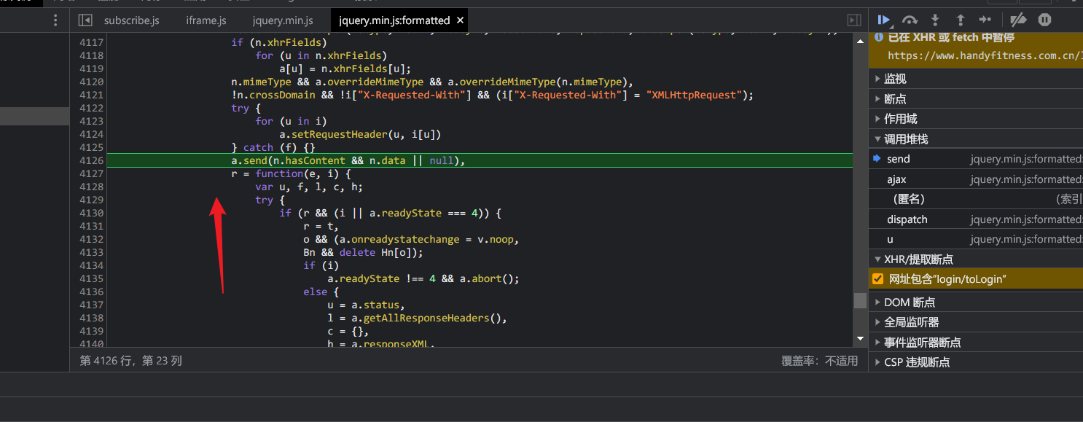Open jquery.min.js:formatted link for dispatch frame
The width and height of the screenshot is (1083, 422).
(1026, 219)
